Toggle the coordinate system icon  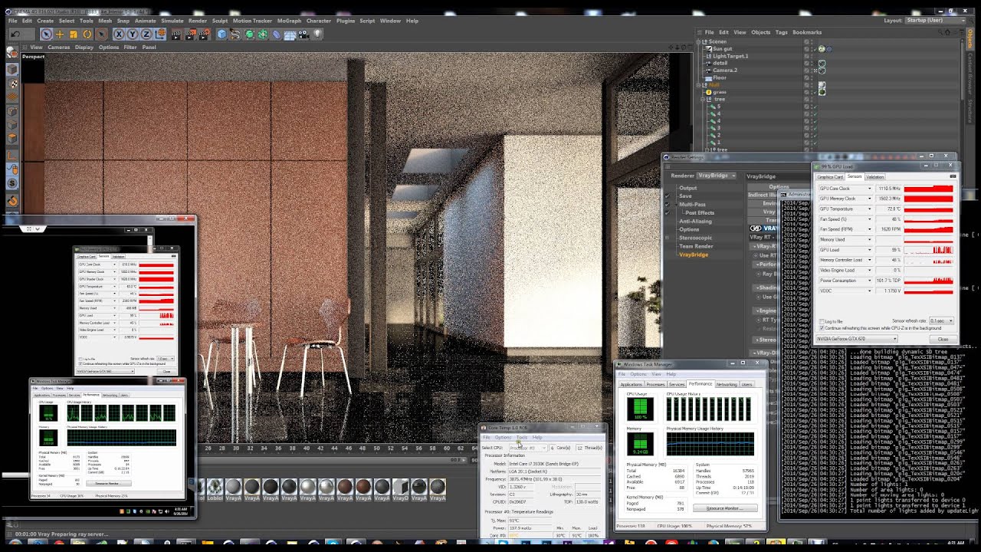(x=160, y=34)
